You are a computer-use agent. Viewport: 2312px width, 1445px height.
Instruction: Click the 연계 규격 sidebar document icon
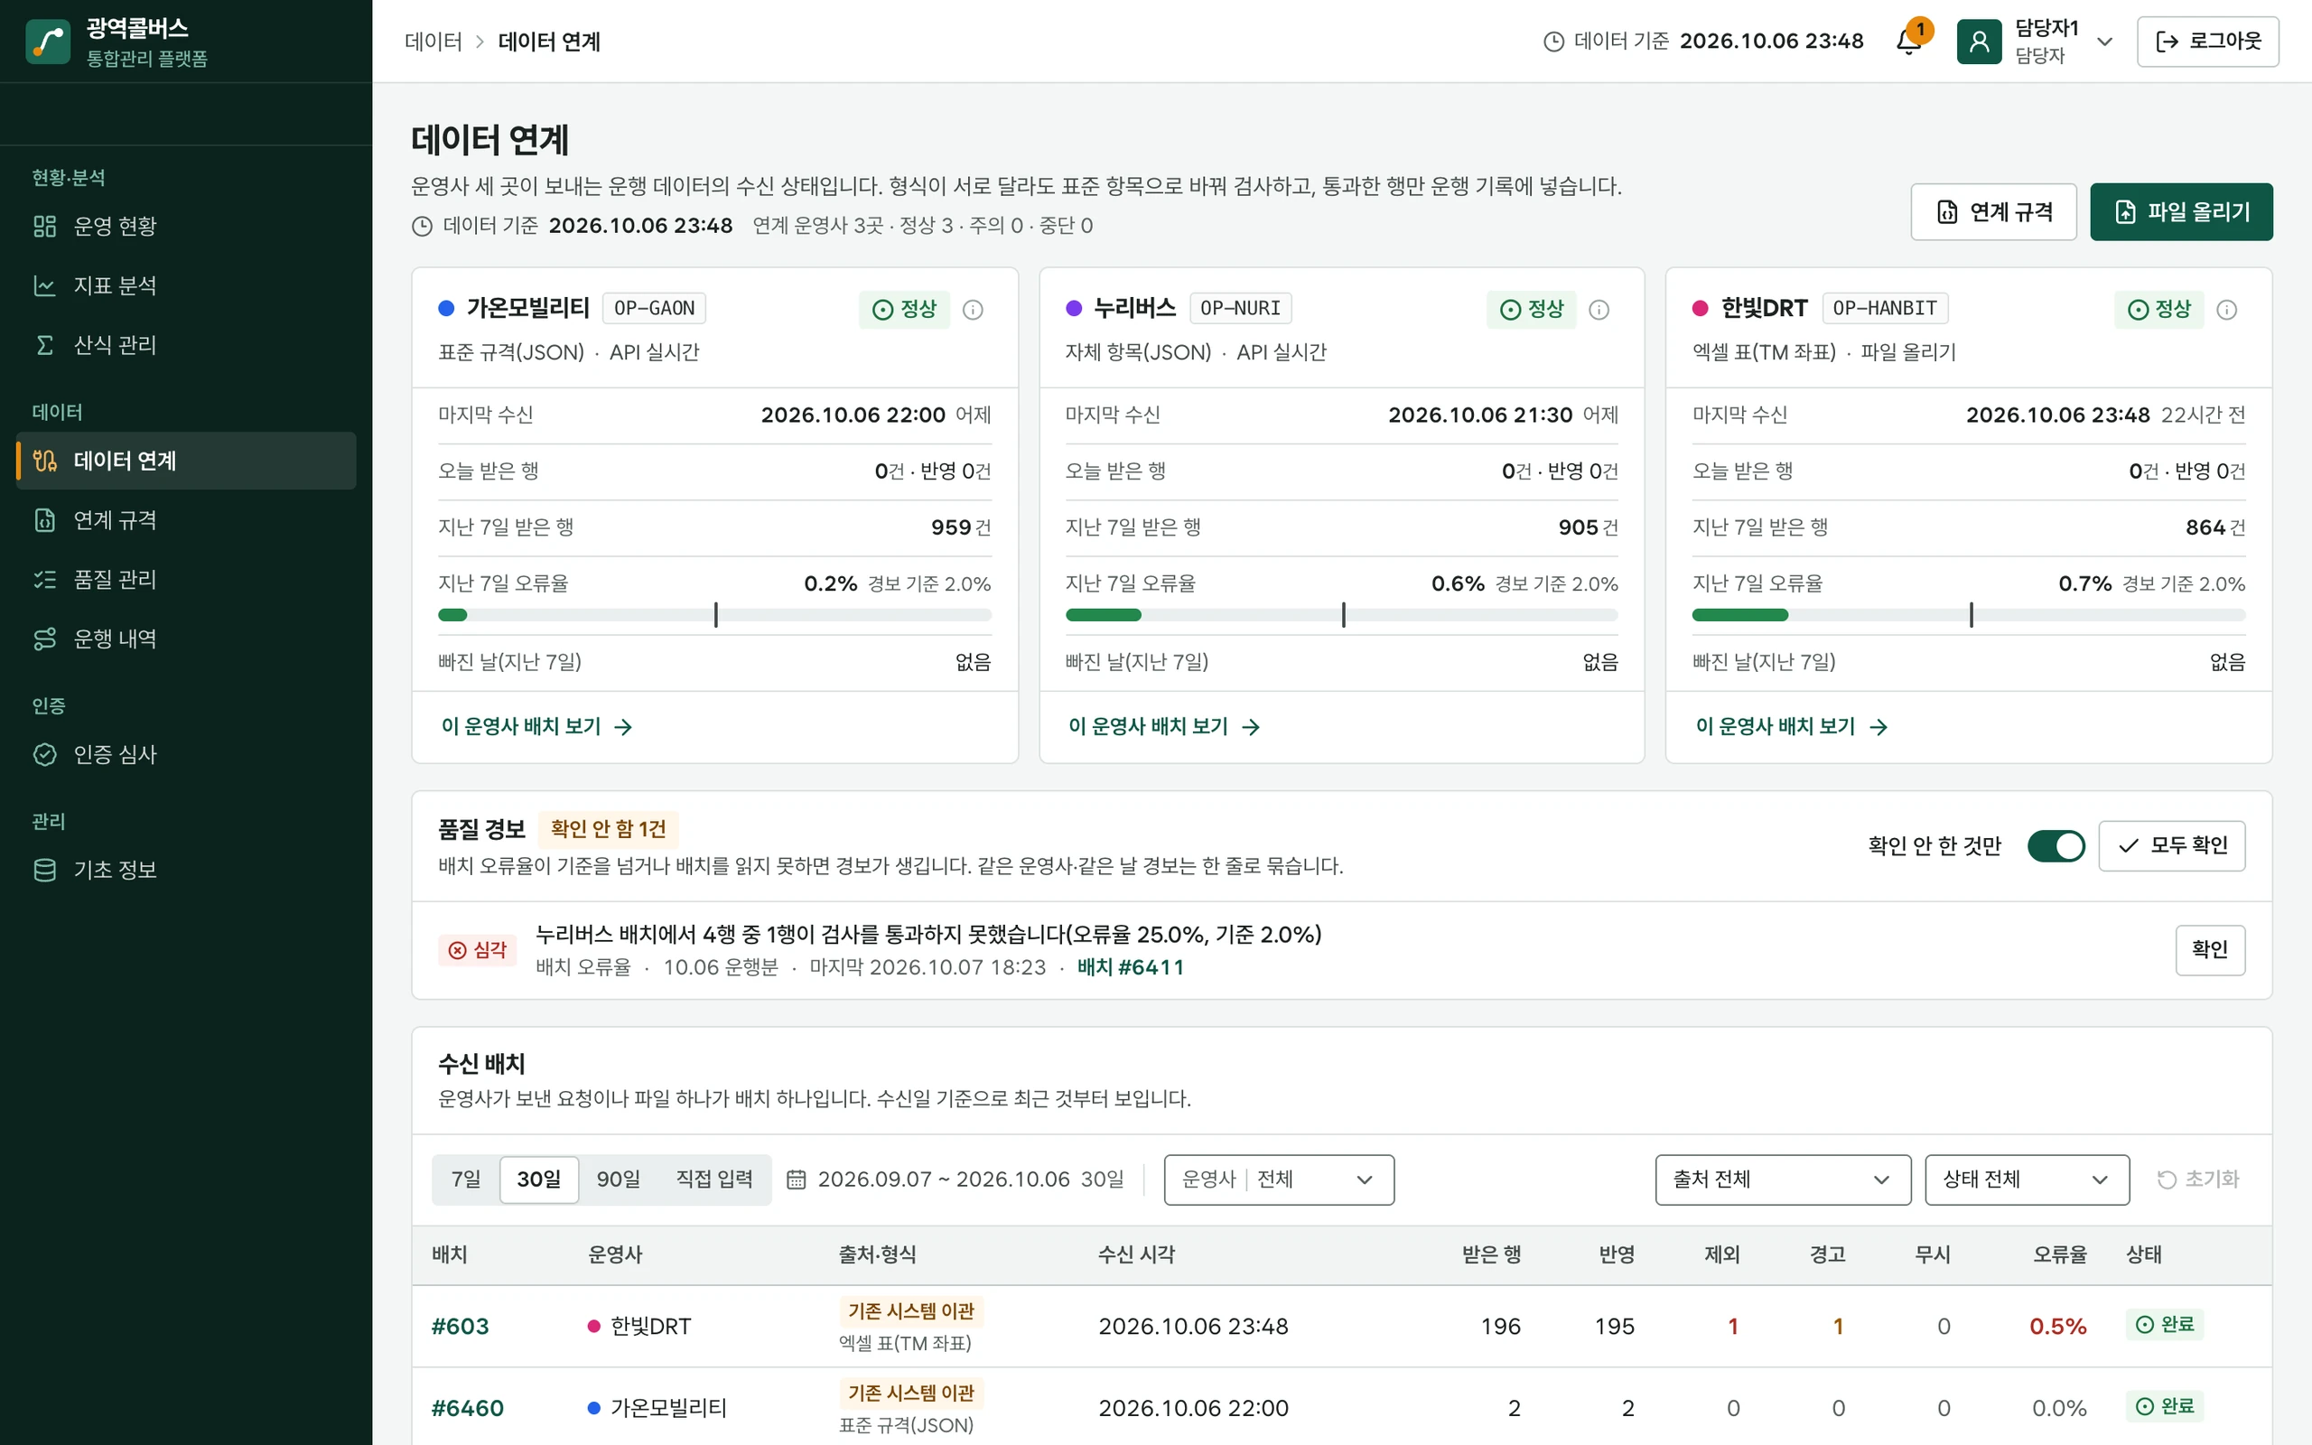pos(45,520)
